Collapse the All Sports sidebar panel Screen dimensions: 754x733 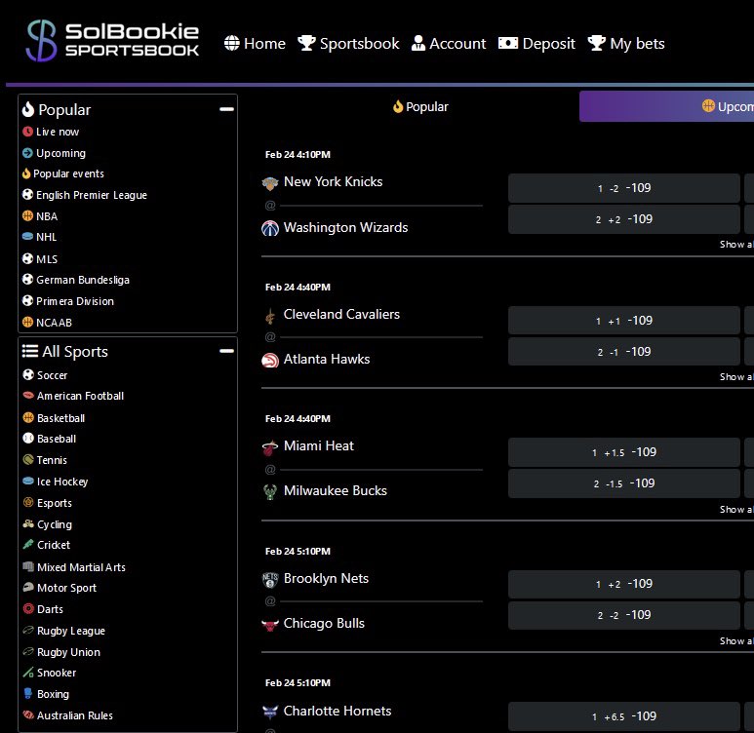point(226,351)
